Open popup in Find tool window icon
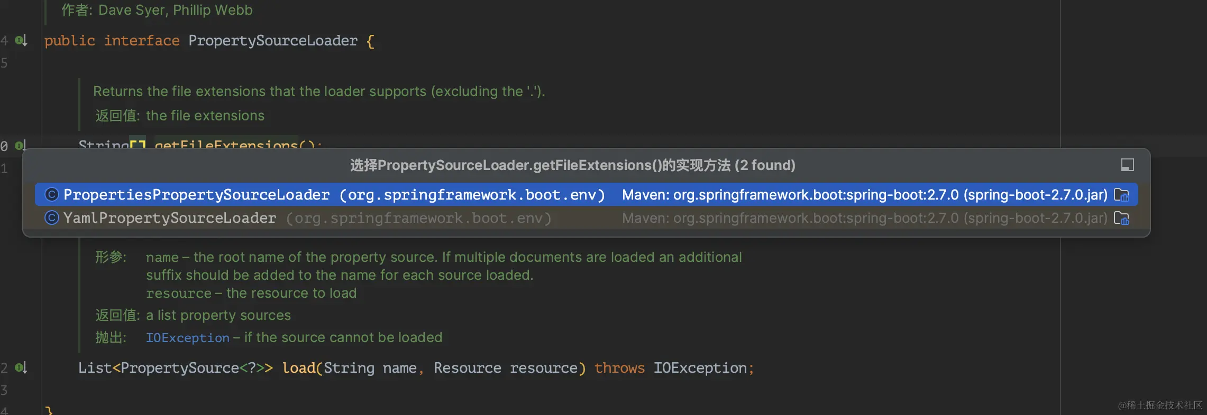The width and height of the screenshot is (1207, 415). click(x=1127, y=165)
